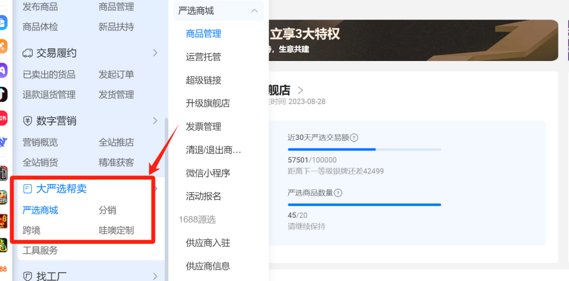Open 营销概览 under 数字营销
Viewport: 569px width, 281px height.
click(40, 142)
